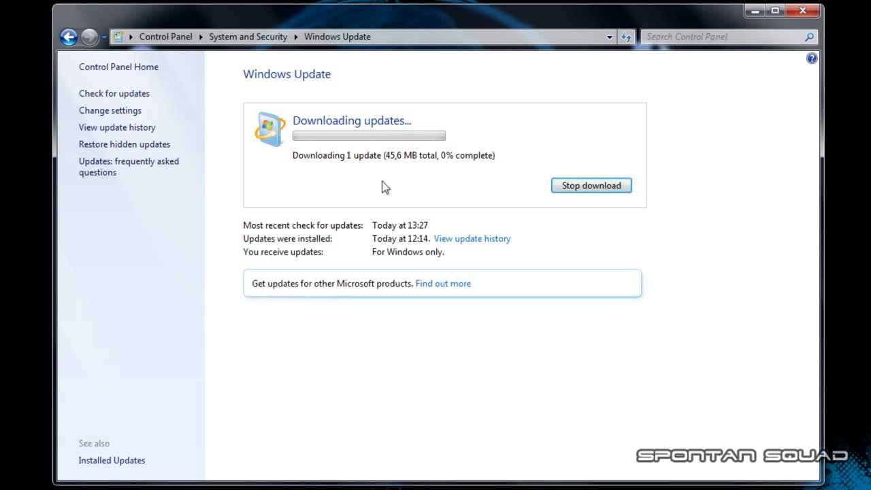Click the Back navigation arrow
The height and width of the screenshot is (490, 871).
click(69, 37)
